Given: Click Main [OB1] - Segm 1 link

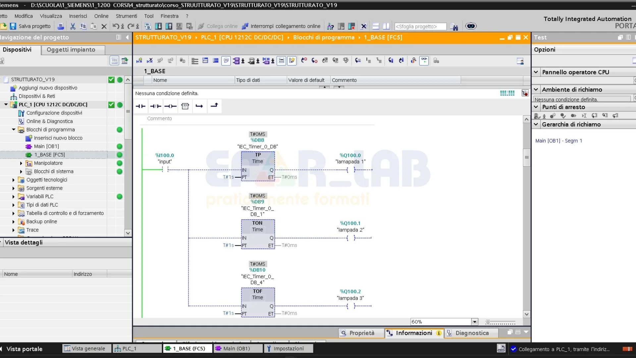Looking at the screenshot, I should click(558, 141).
